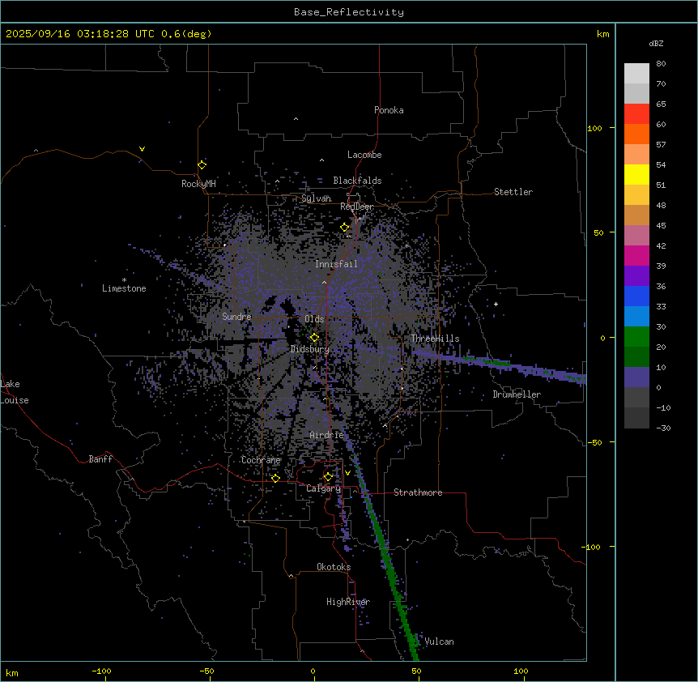Screen dimensions: 698x682
Task: Click the -30 value in dBZ legend
Action: coord(663,428)
